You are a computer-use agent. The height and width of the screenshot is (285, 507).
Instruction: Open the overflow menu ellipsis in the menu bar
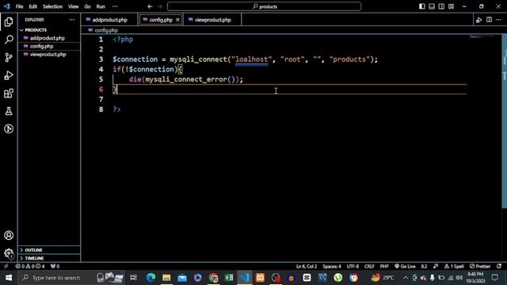(115, 6)
